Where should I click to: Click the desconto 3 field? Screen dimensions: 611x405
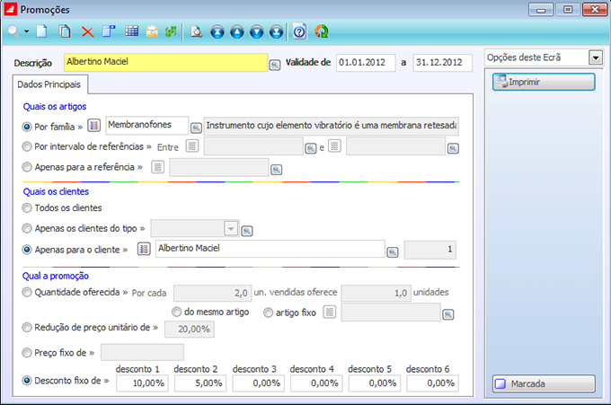[x=259, y=383]
